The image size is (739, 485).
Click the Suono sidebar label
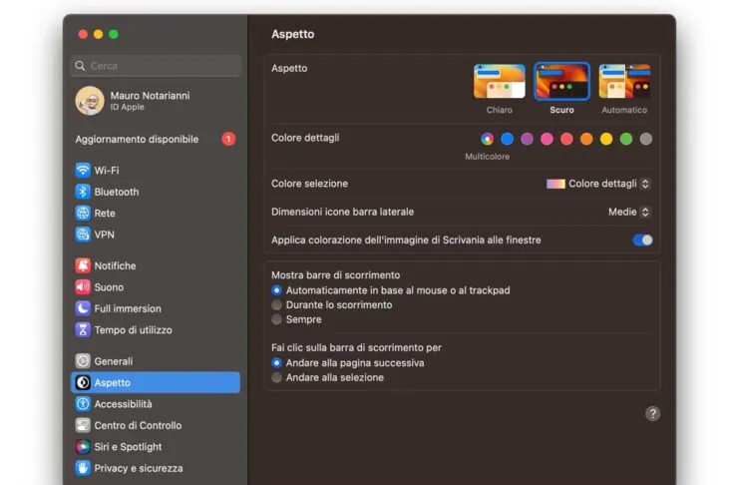click(x=109, y=286)
